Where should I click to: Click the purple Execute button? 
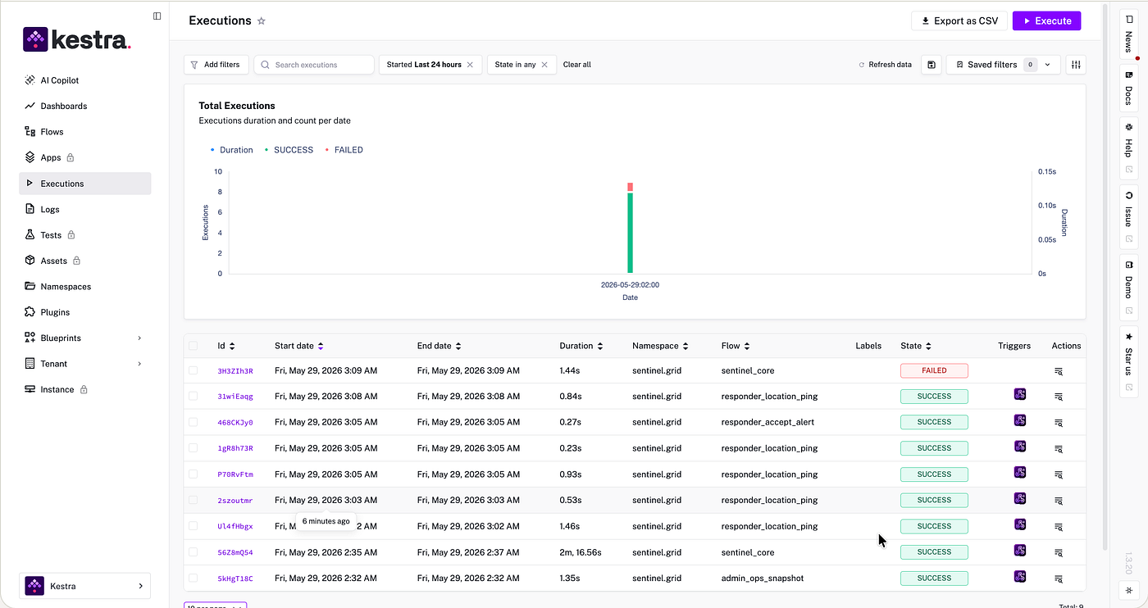point(1046,21)
